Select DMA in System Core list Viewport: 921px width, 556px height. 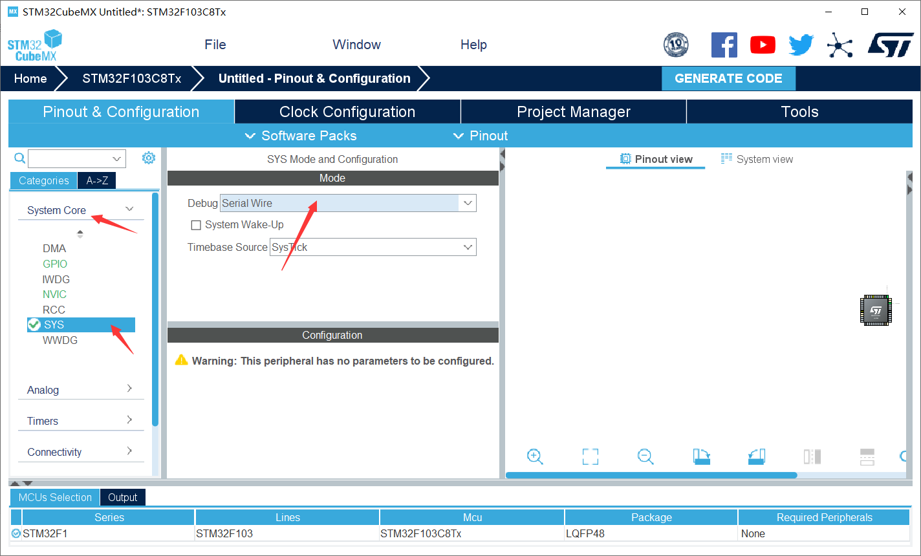click(54, 248)
